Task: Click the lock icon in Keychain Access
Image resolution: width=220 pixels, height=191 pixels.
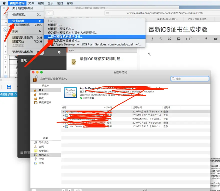Action: [35, 78]
